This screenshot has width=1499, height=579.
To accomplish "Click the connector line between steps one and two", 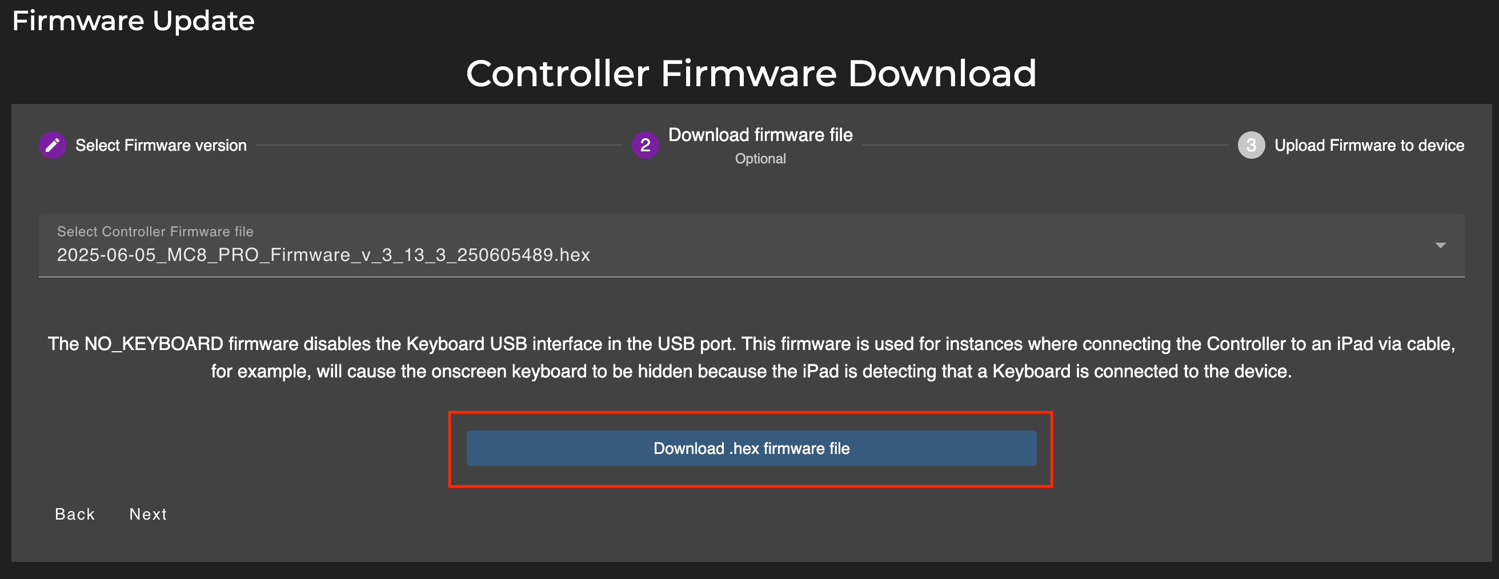I will (x=439, y=145).
